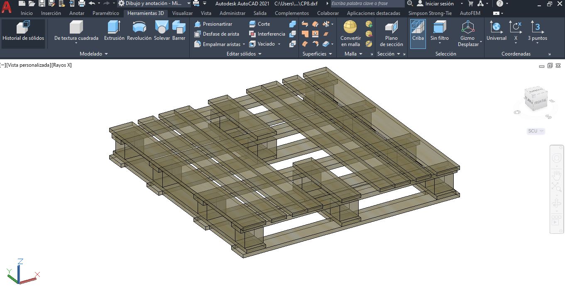
Task: Click the Revolución tool icon
Action: click(x=139, y=27)
